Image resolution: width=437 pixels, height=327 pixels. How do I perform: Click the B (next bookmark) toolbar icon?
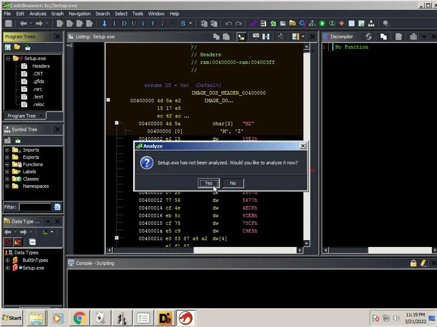pyautogui.click(x=183, y=23)
